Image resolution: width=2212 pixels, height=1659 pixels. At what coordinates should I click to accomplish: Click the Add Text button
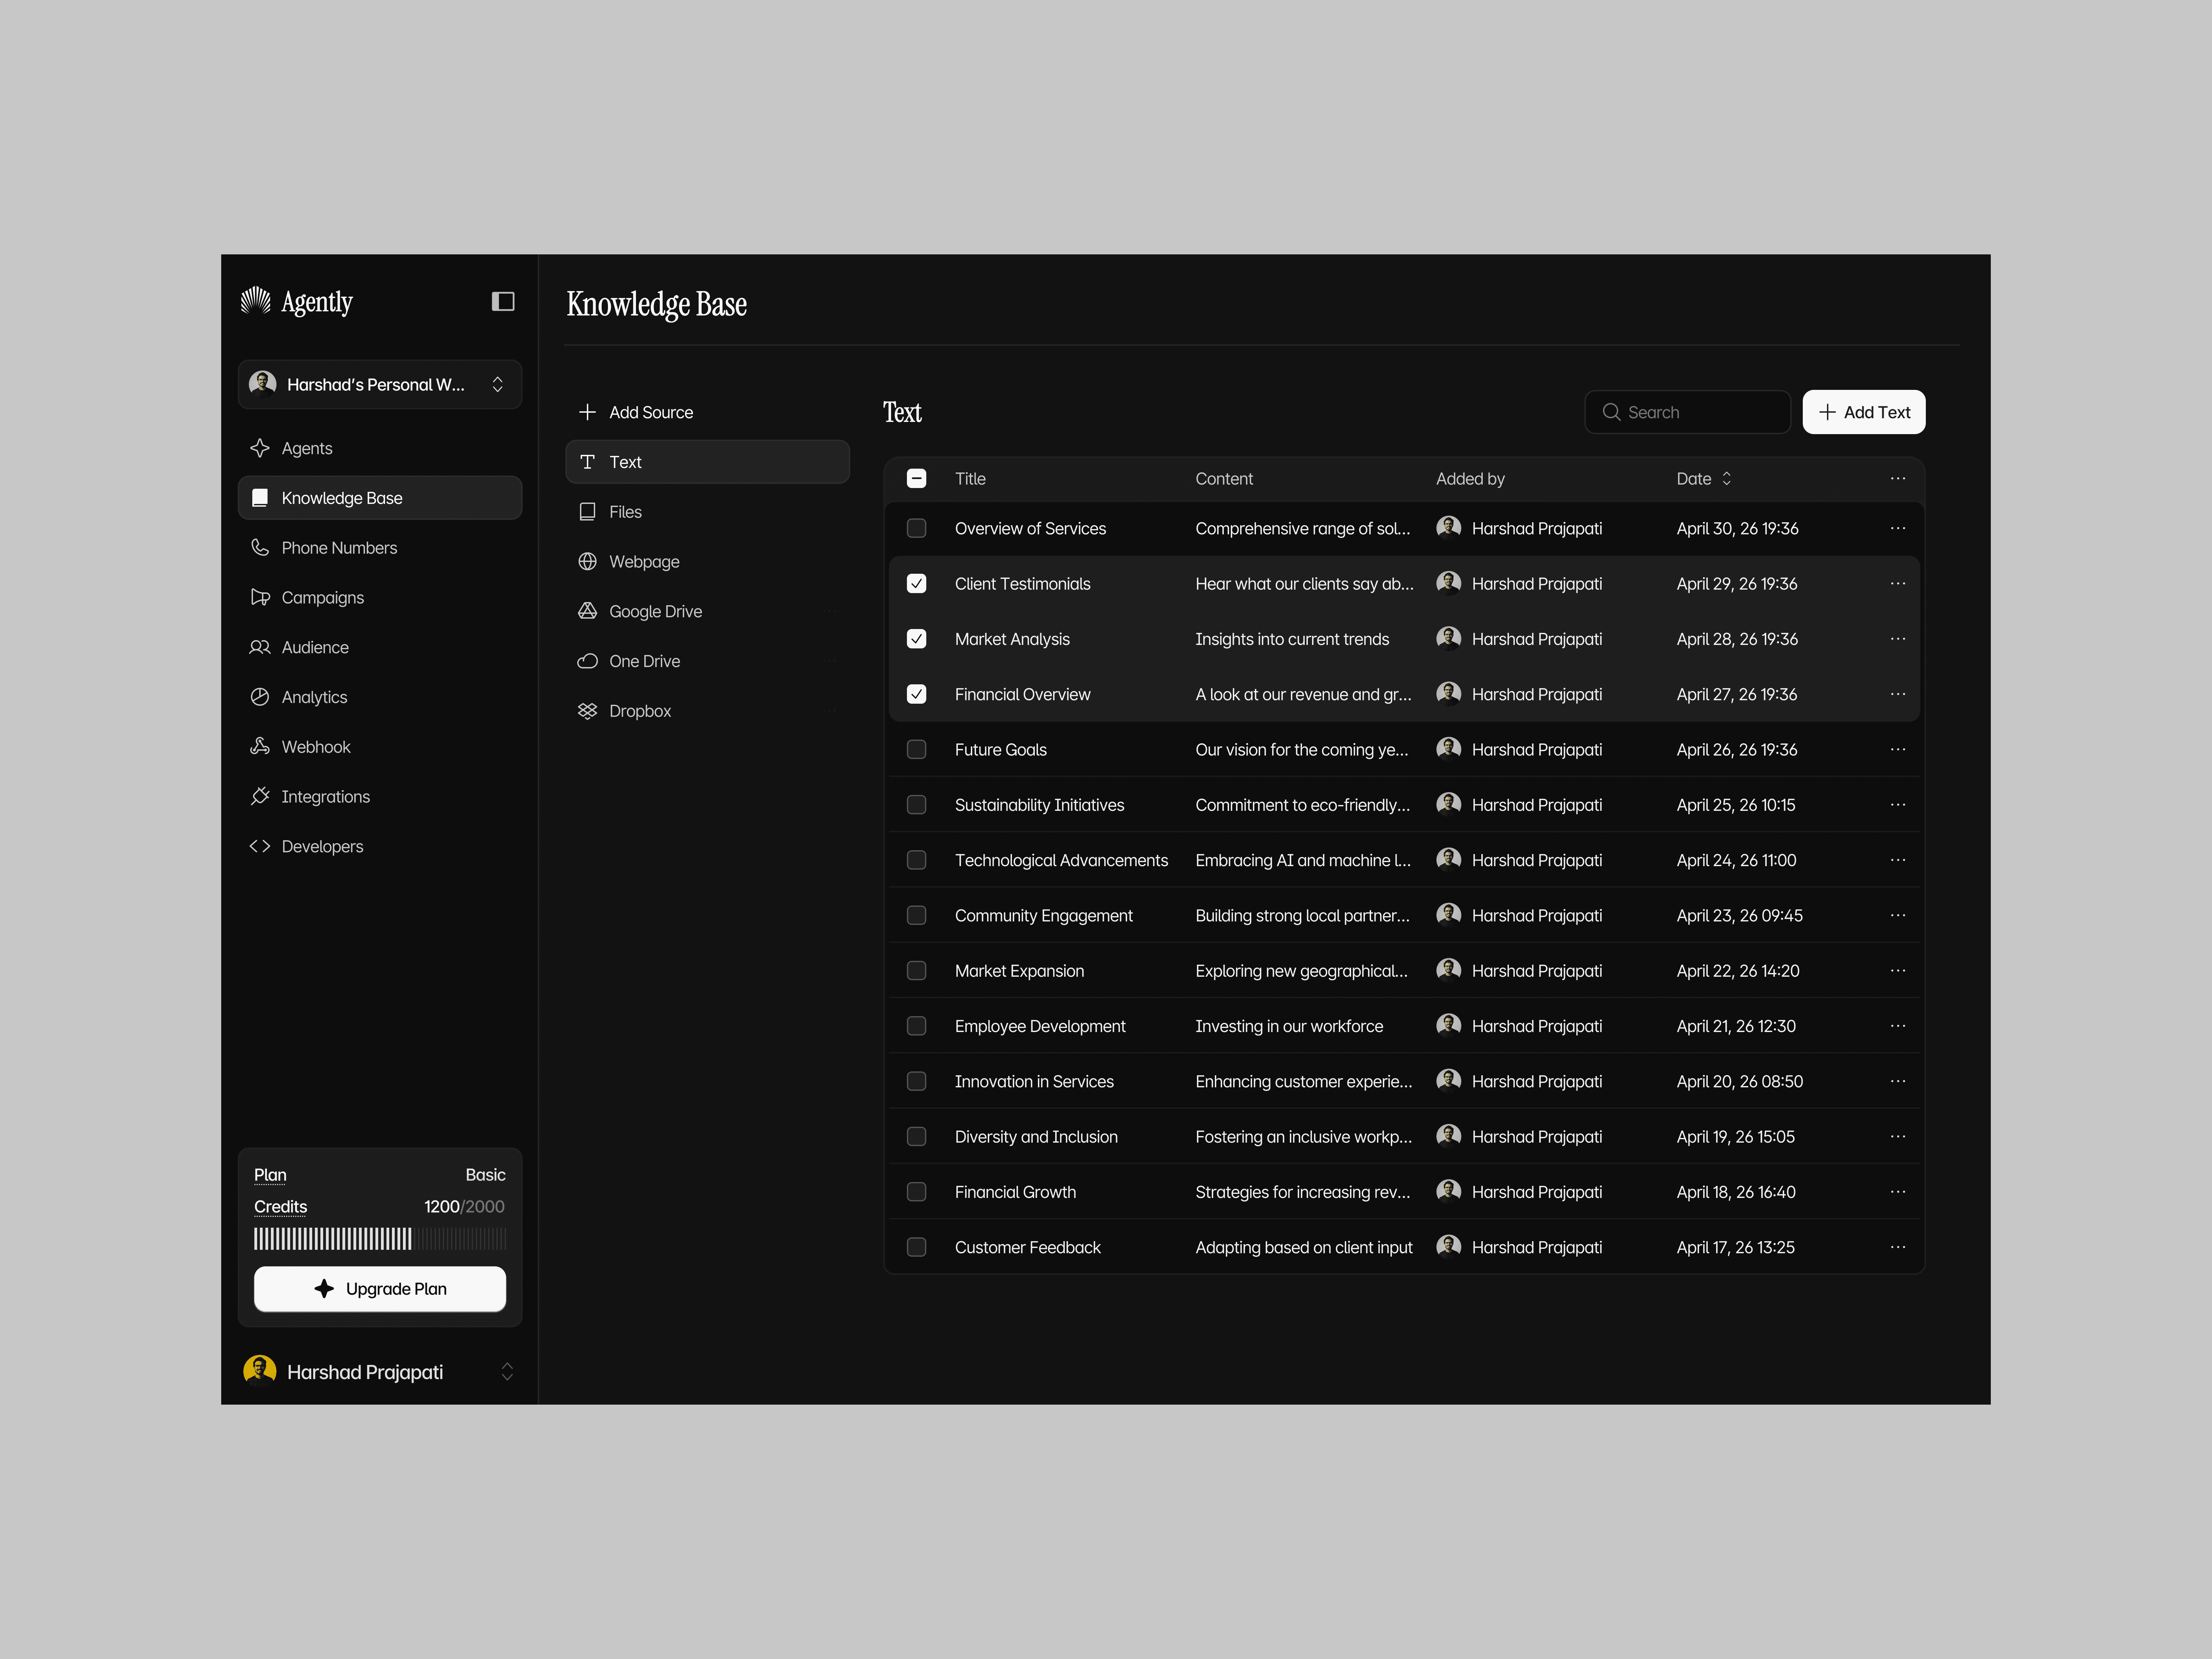tap(1864, 412)
